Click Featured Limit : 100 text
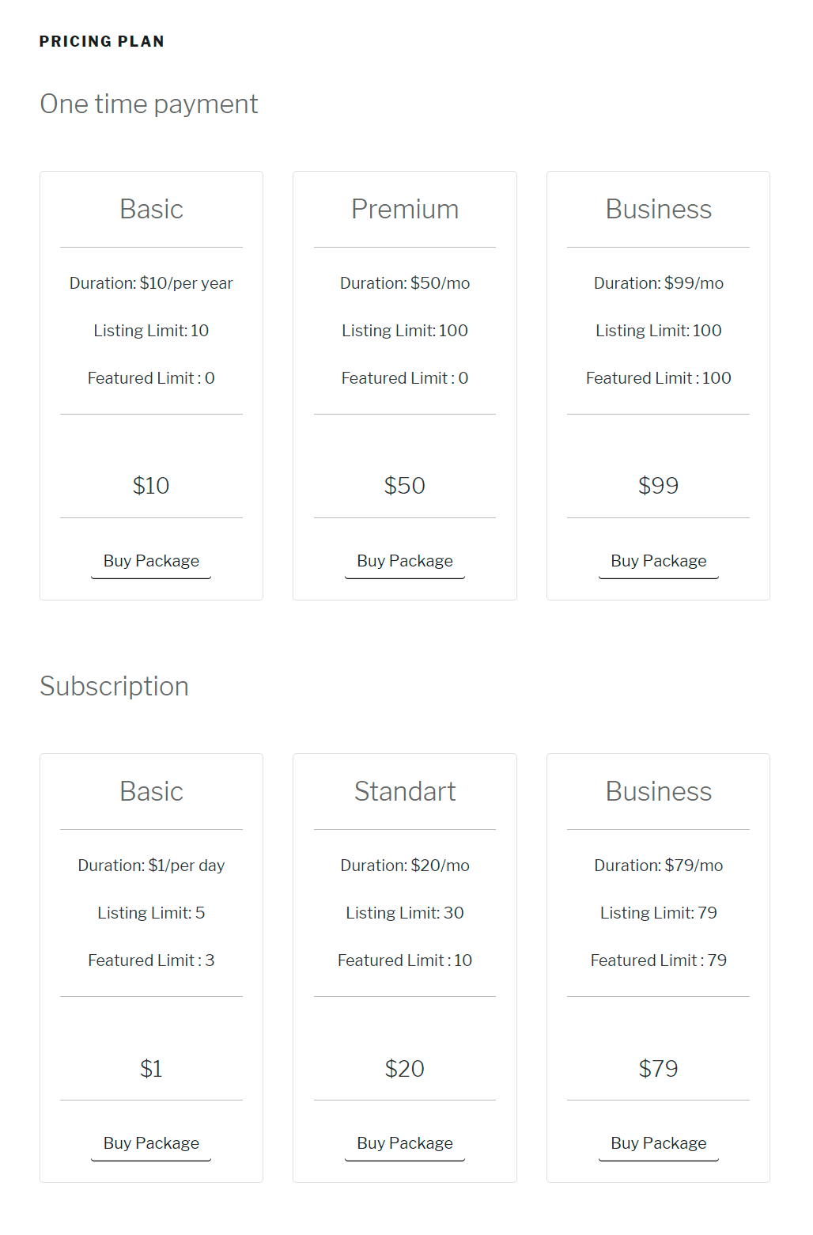 [x=658, y=378]
